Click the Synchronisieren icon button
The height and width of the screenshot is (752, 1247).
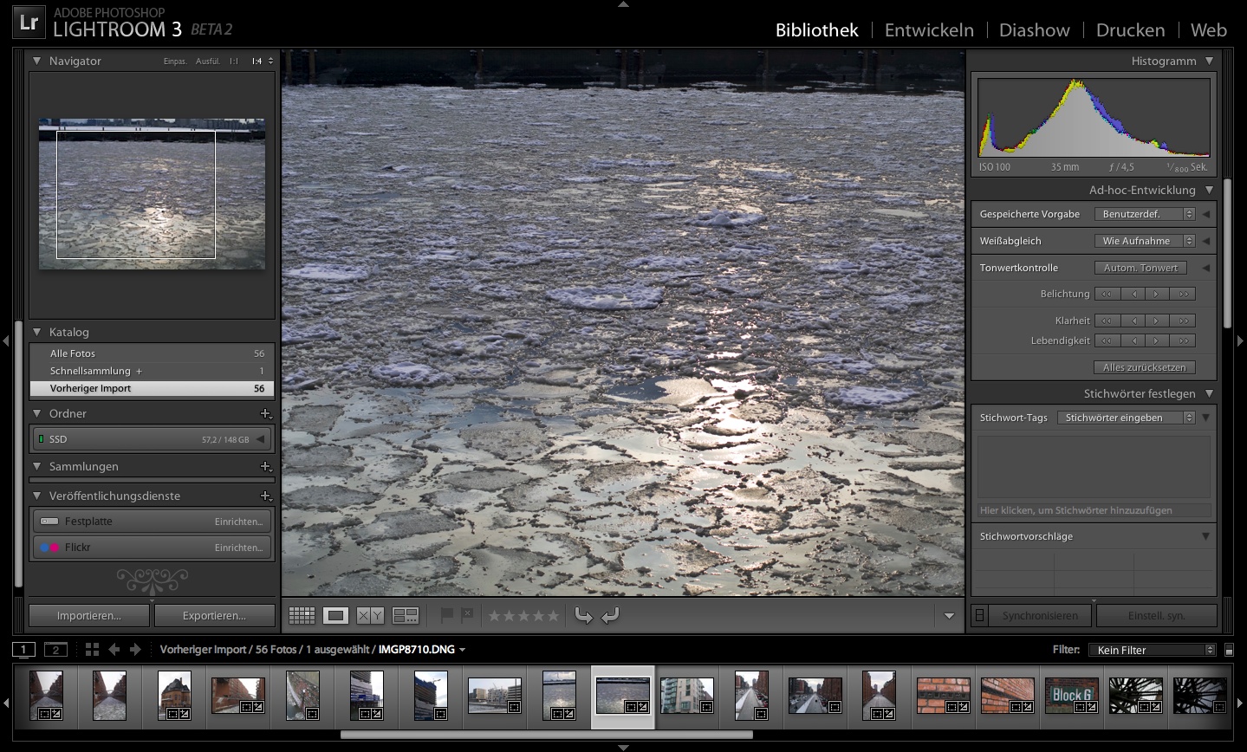point(979,615)
